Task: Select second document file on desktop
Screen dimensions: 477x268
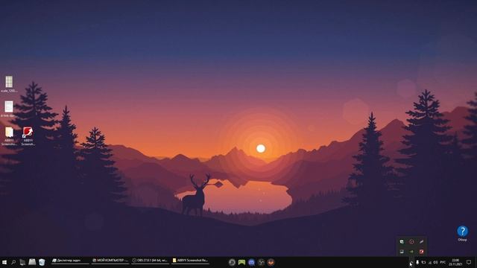Action: pos(9,109)
